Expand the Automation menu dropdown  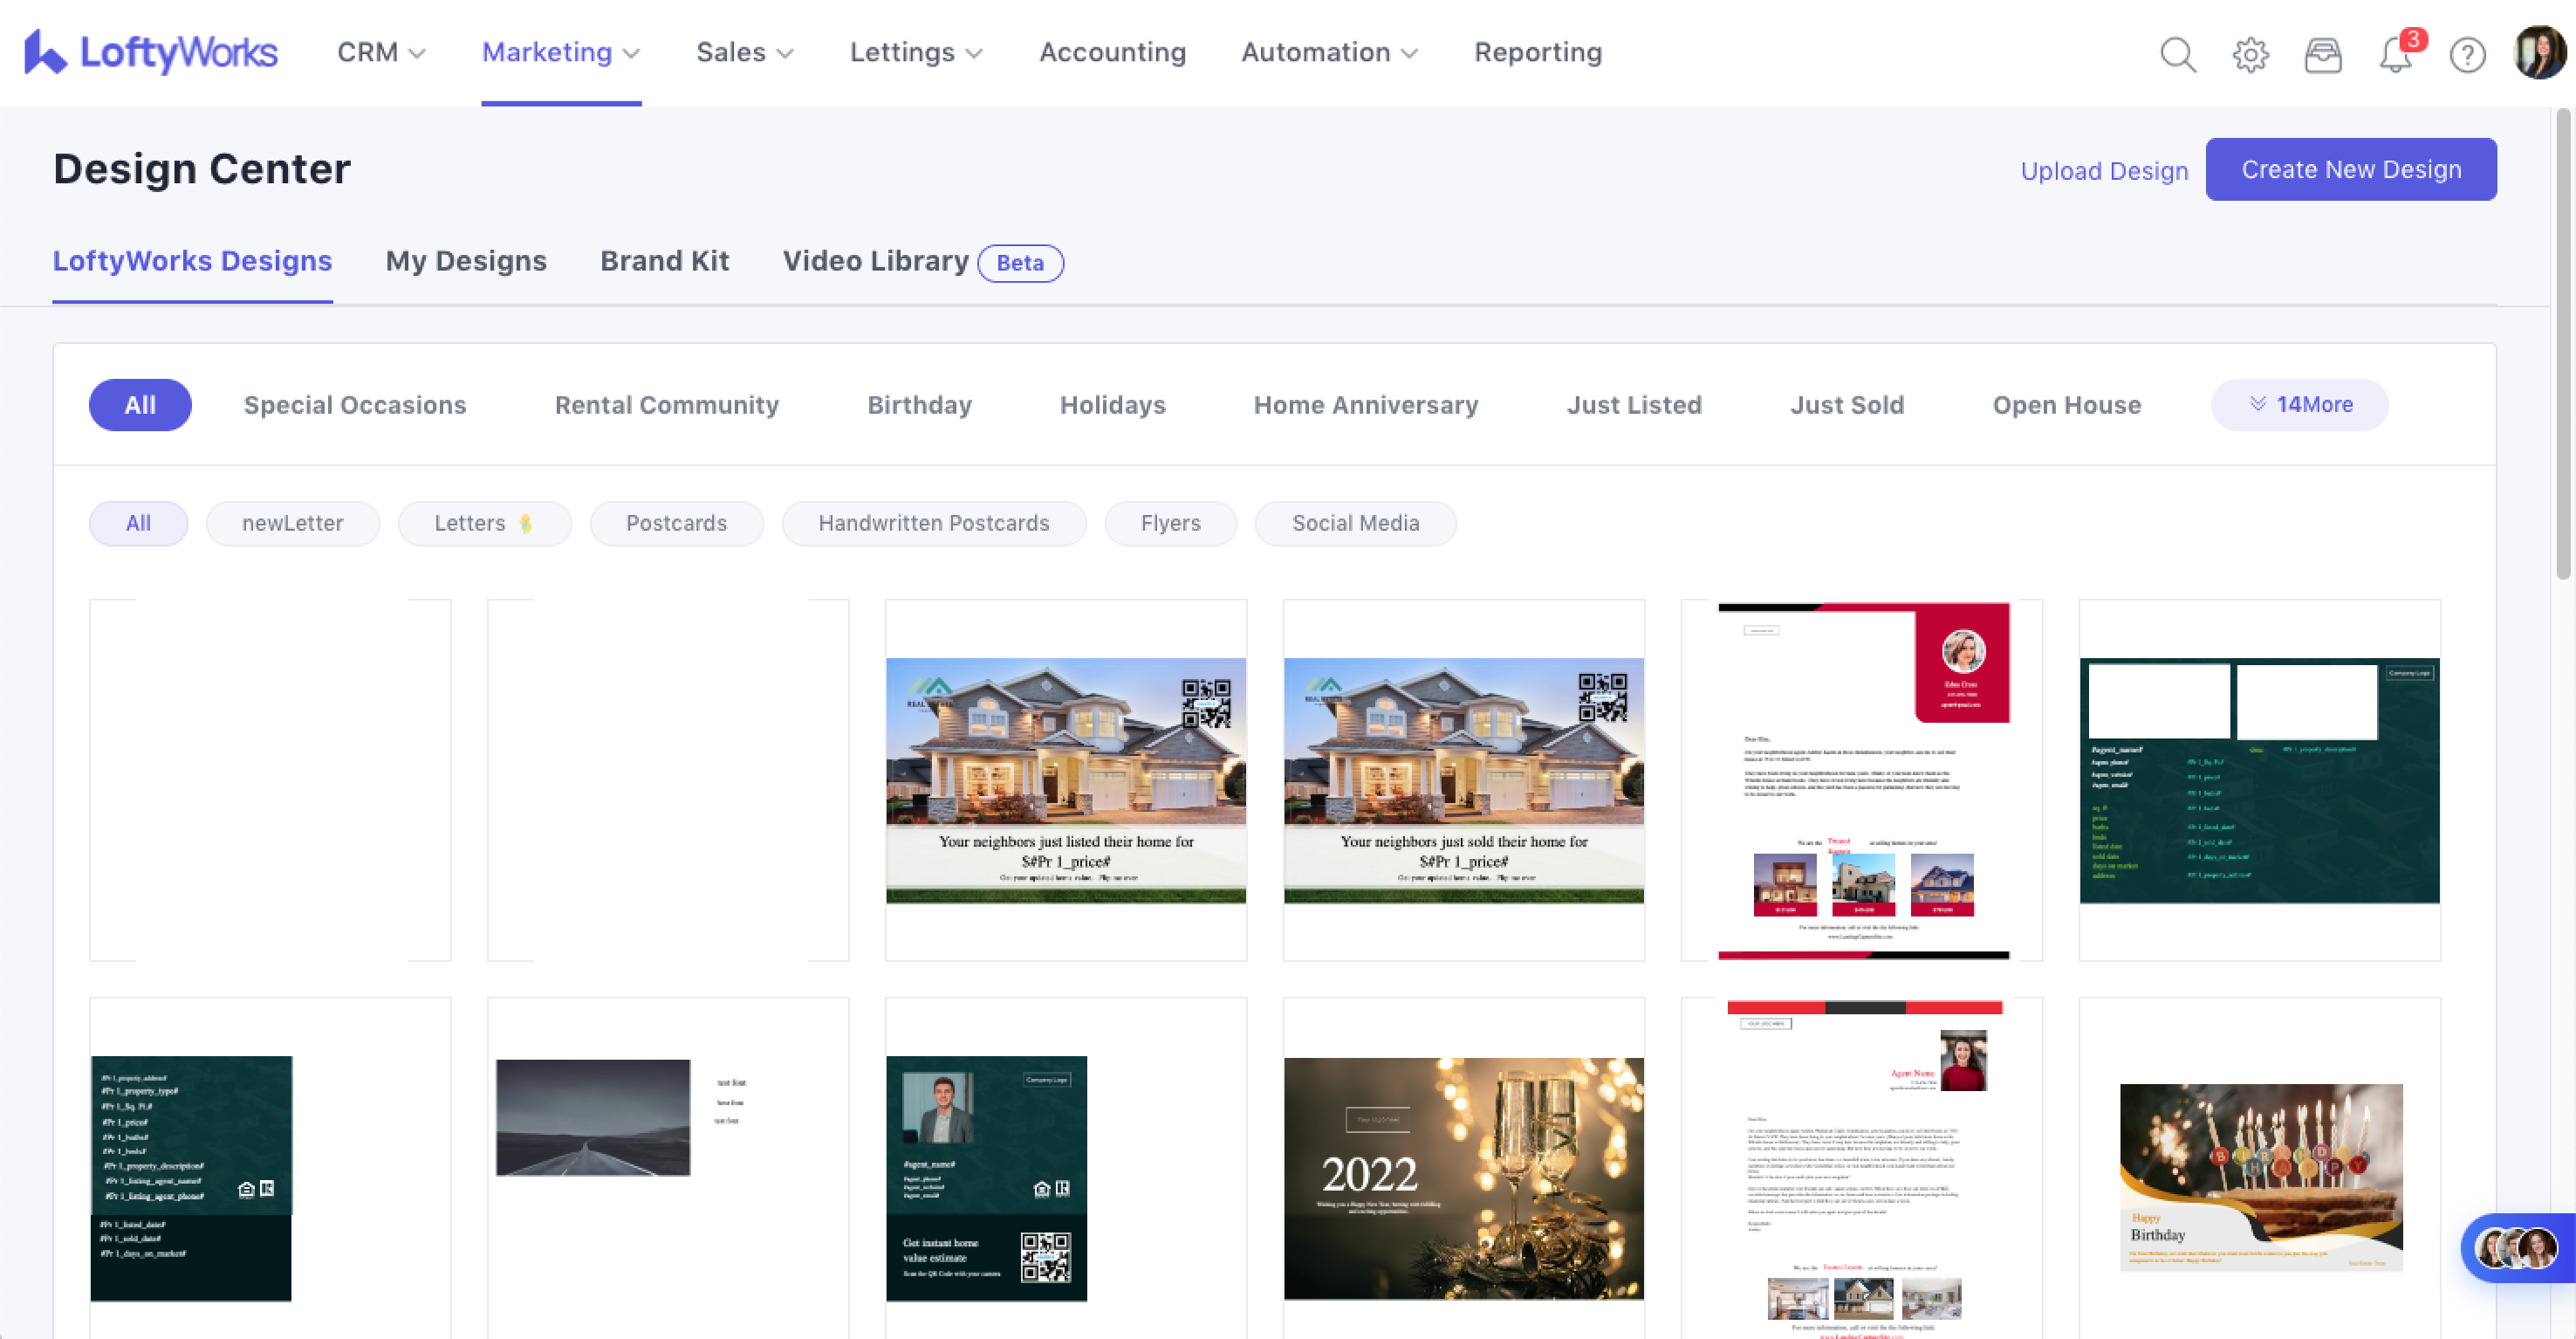[1328, 52]
